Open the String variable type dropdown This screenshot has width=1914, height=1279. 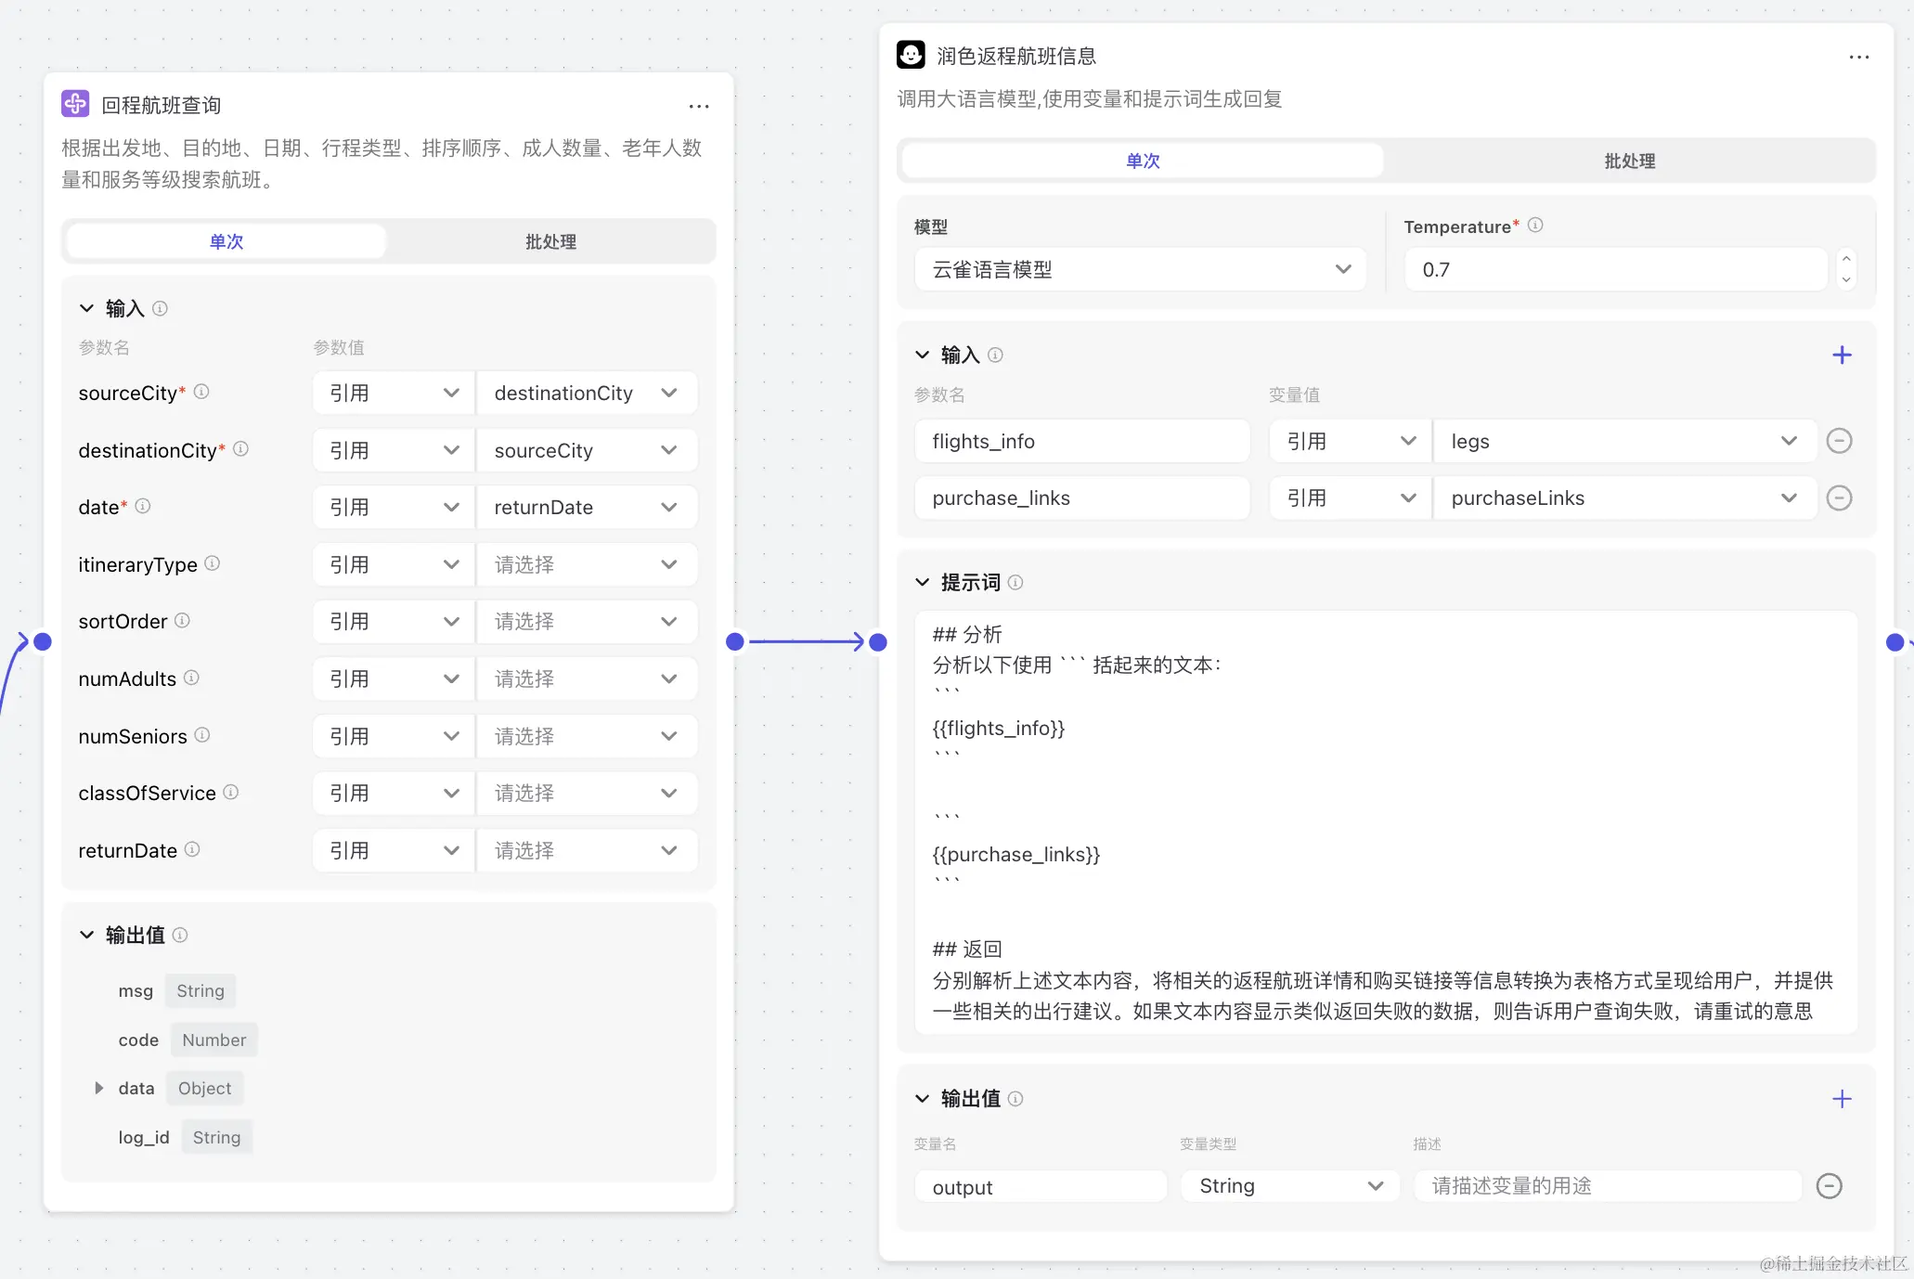click(x=1289, y=1186)
